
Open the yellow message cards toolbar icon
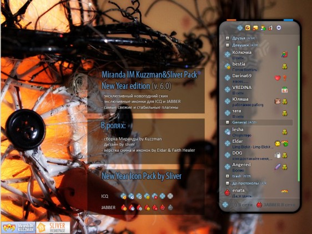click(255, 28)
